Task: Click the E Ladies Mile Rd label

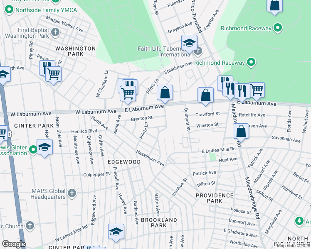Action: [x=219, y=150]
